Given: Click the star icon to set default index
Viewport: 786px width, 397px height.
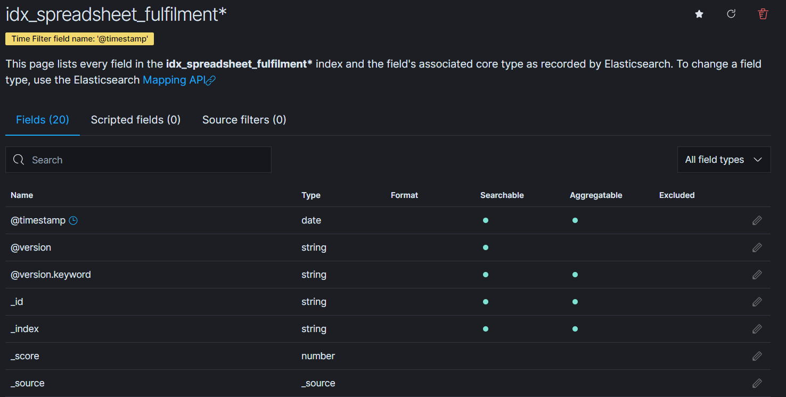Looking at the screenshot, I should [x=699, y=14].
